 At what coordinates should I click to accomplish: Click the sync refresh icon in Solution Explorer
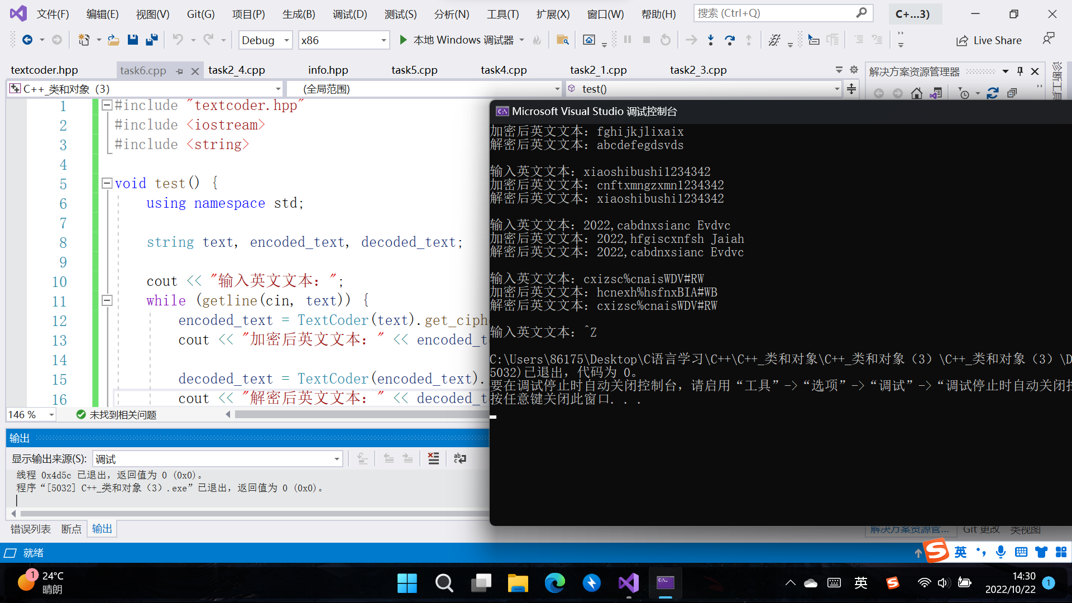tap(992, 93)
